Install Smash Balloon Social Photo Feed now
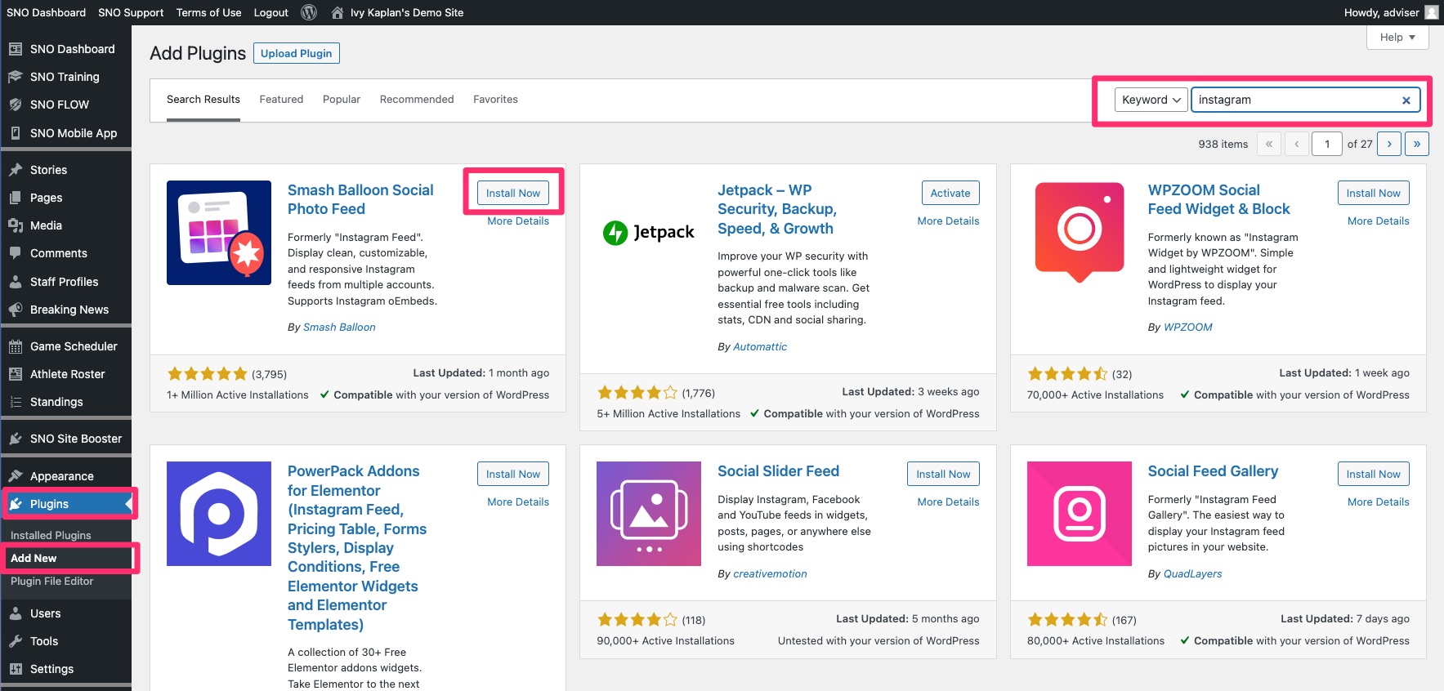 (x=513, y=193)
